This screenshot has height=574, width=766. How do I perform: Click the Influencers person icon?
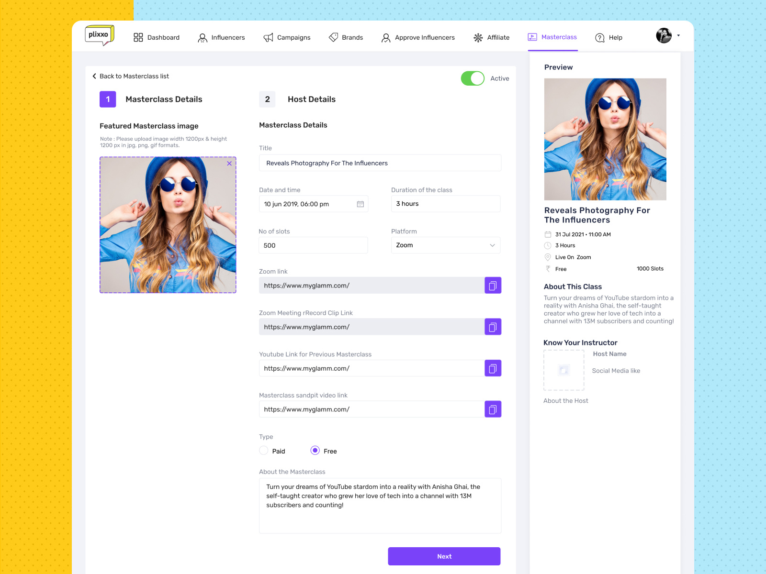point(202,37)
